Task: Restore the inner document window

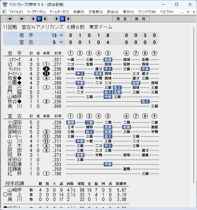Action: tap(188, 12)
